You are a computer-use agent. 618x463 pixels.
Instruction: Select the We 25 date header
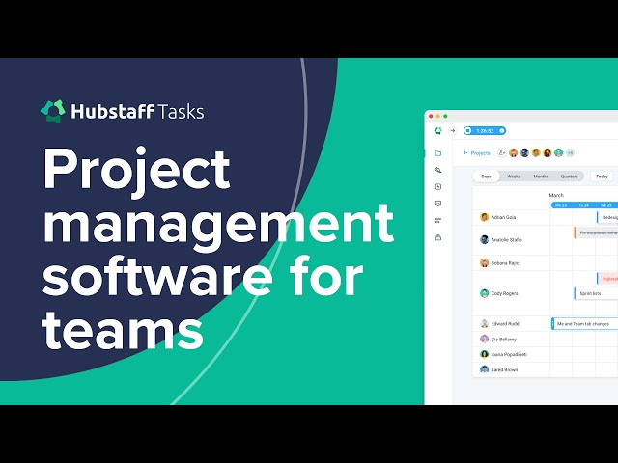[606, 205]
